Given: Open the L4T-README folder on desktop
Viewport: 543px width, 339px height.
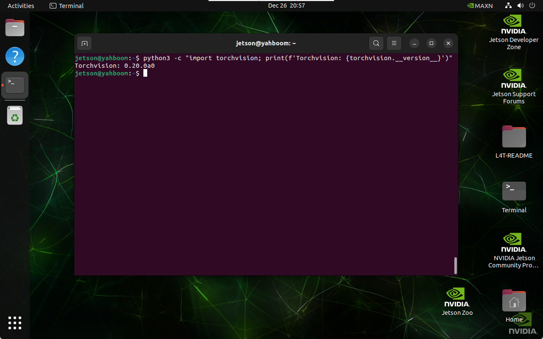Looking at the screenshot, I should 513,136.
